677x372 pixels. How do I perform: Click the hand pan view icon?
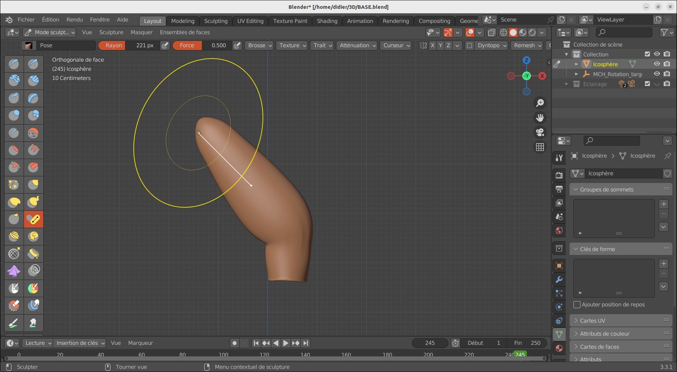(540, 118)
